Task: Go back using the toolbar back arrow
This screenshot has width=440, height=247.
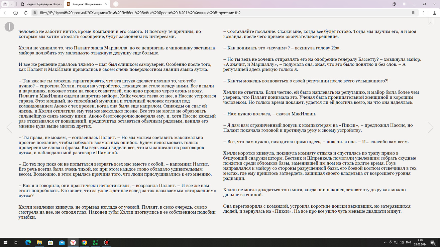Action: point(5,13)
